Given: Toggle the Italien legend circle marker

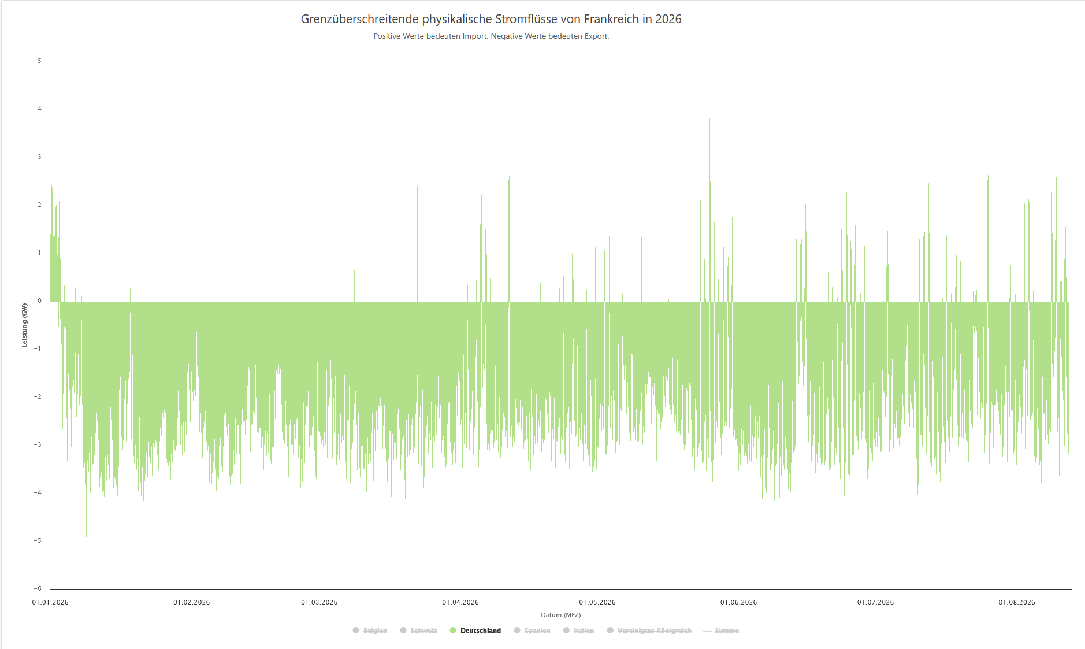Looking at the screenshot, I should tap(566, 631).
